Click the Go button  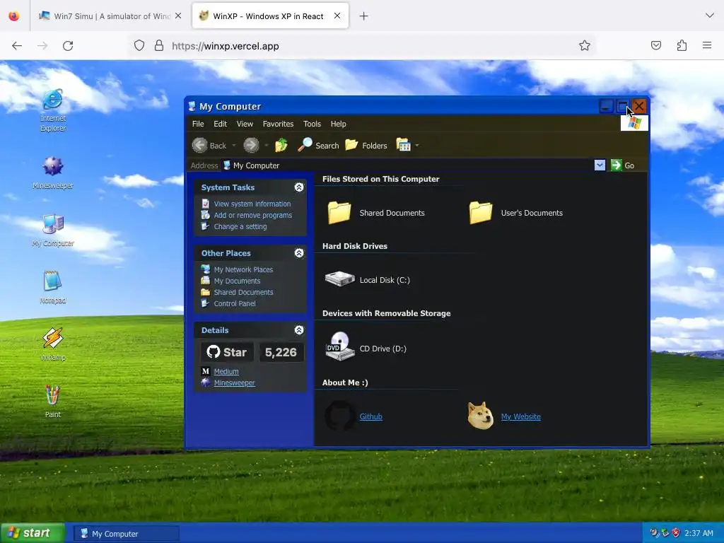[x=622, y=165]
